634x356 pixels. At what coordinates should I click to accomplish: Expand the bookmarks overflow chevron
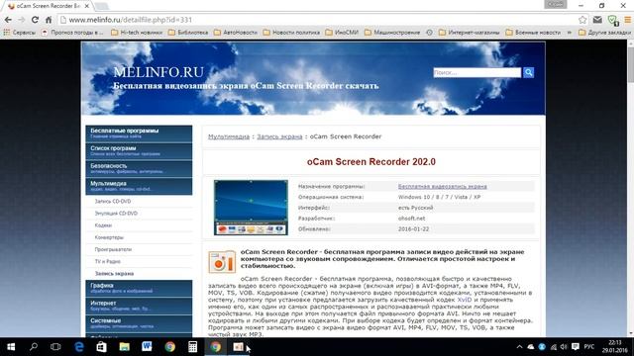pos(570,33)
